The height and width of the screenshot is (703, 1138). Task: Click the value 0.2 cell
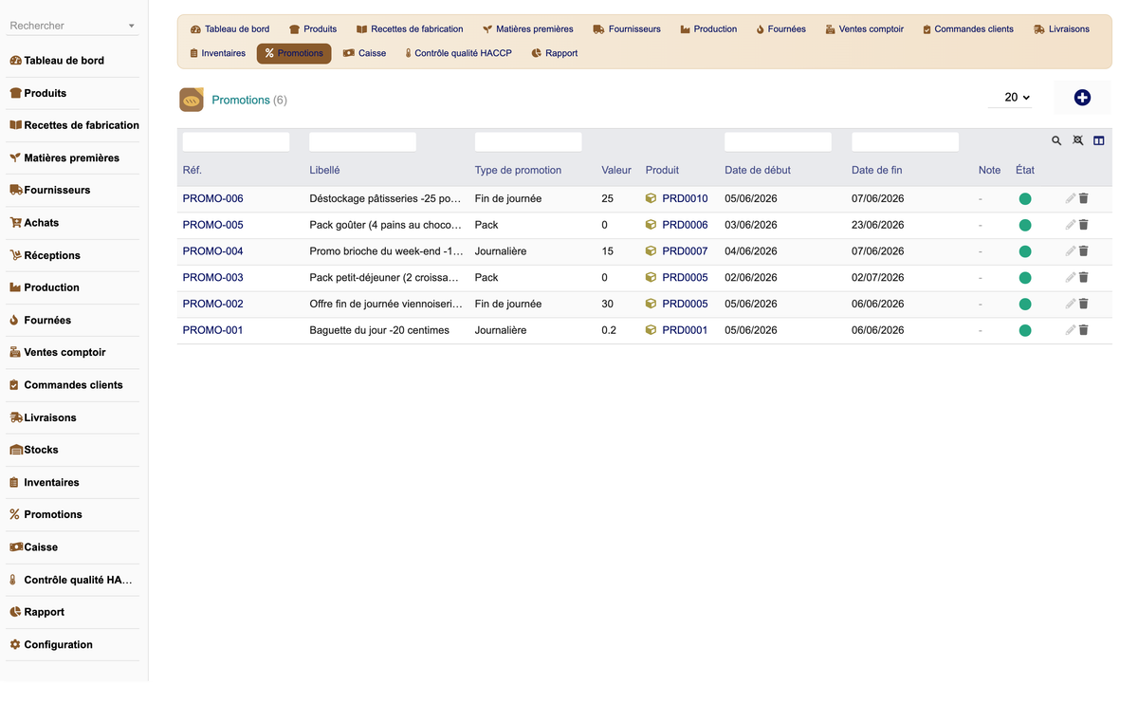pos(609,330)
